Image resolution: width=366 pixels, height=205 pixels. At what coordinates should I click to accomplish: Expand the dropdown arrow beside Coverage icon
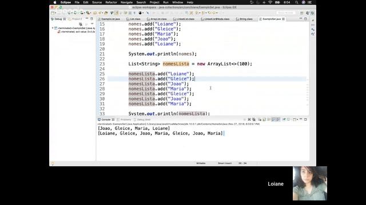point(85,13)
